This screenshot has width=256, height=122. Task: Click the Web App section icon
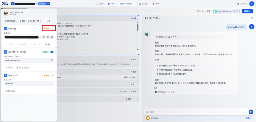tap(5, 28)
